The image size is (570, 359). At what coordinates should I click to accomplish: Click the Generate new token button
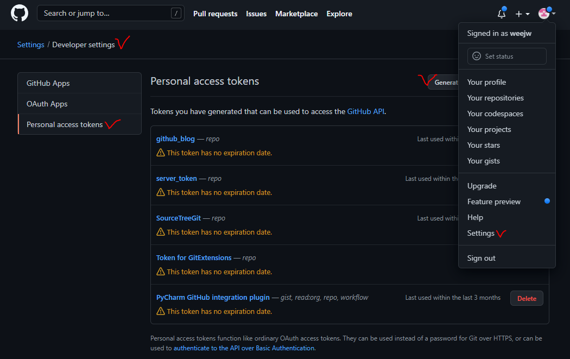[443, 82]
